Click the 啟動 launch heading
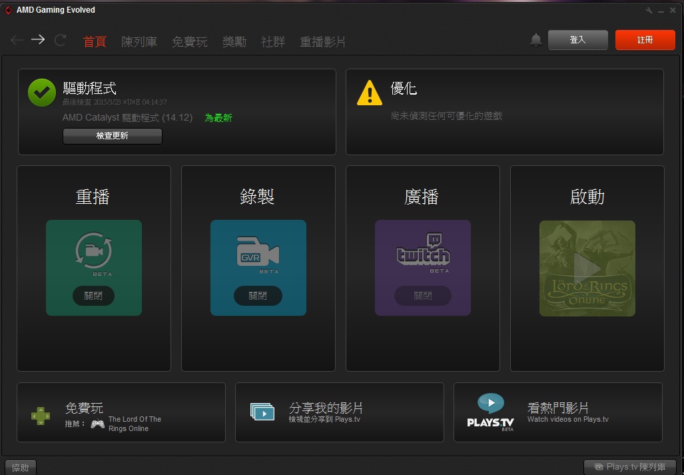Viewport: 684px width, 475px height. tap(587, 197)
